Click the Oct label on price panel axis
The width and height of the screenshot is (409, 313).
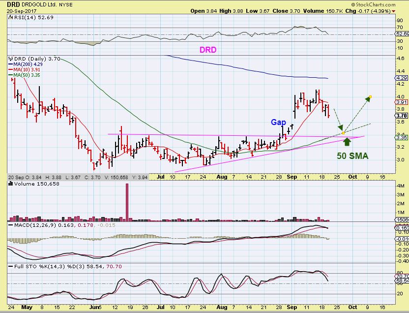(352, 177)
